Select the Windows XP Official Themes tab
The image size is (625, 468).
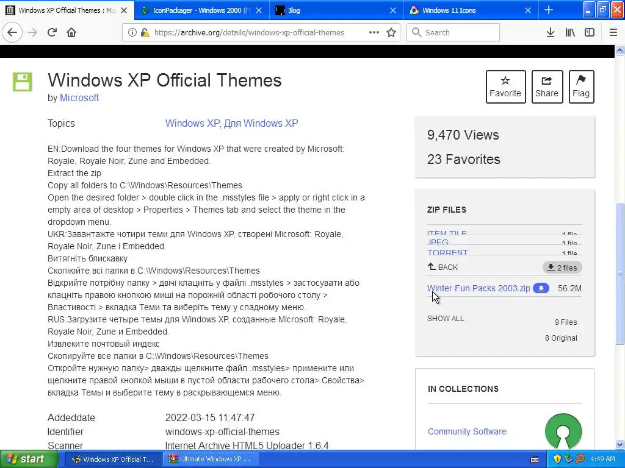coord(67,10)
